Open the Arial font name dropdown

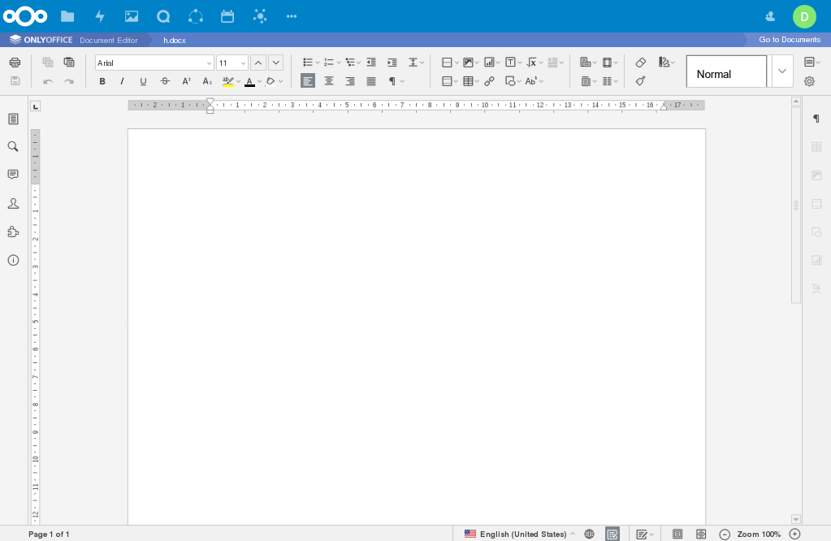tap(209, 63)
